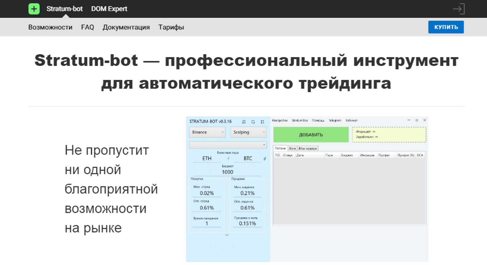Open the Настройки menu

pos(280,121)
